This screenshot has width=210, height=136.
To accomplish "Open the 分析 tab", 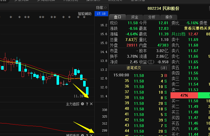I will click(x=152, y=17).
